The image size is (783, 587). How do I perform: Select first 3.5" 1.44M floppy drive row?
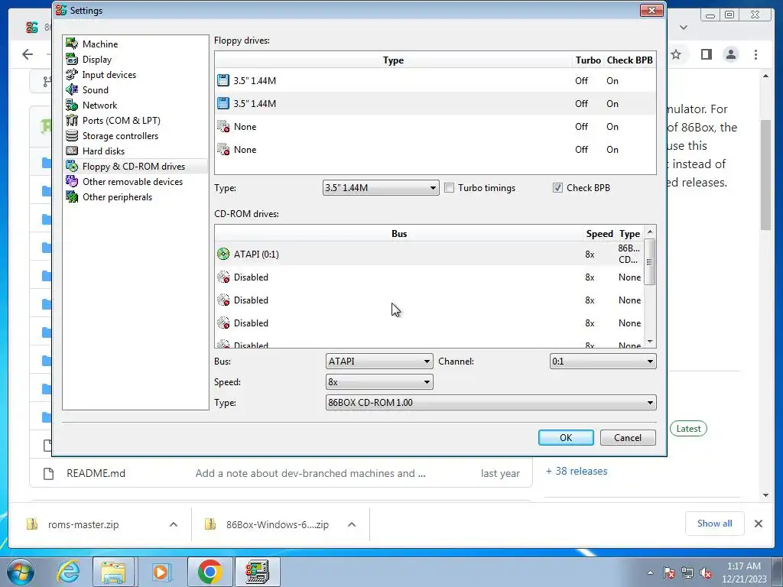click(x=435, y=81)
